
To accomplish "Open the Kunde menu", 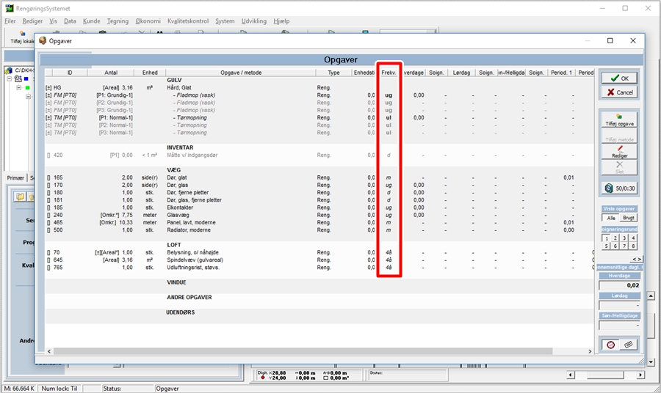I will pyautogui.click(x=92, y=21).
